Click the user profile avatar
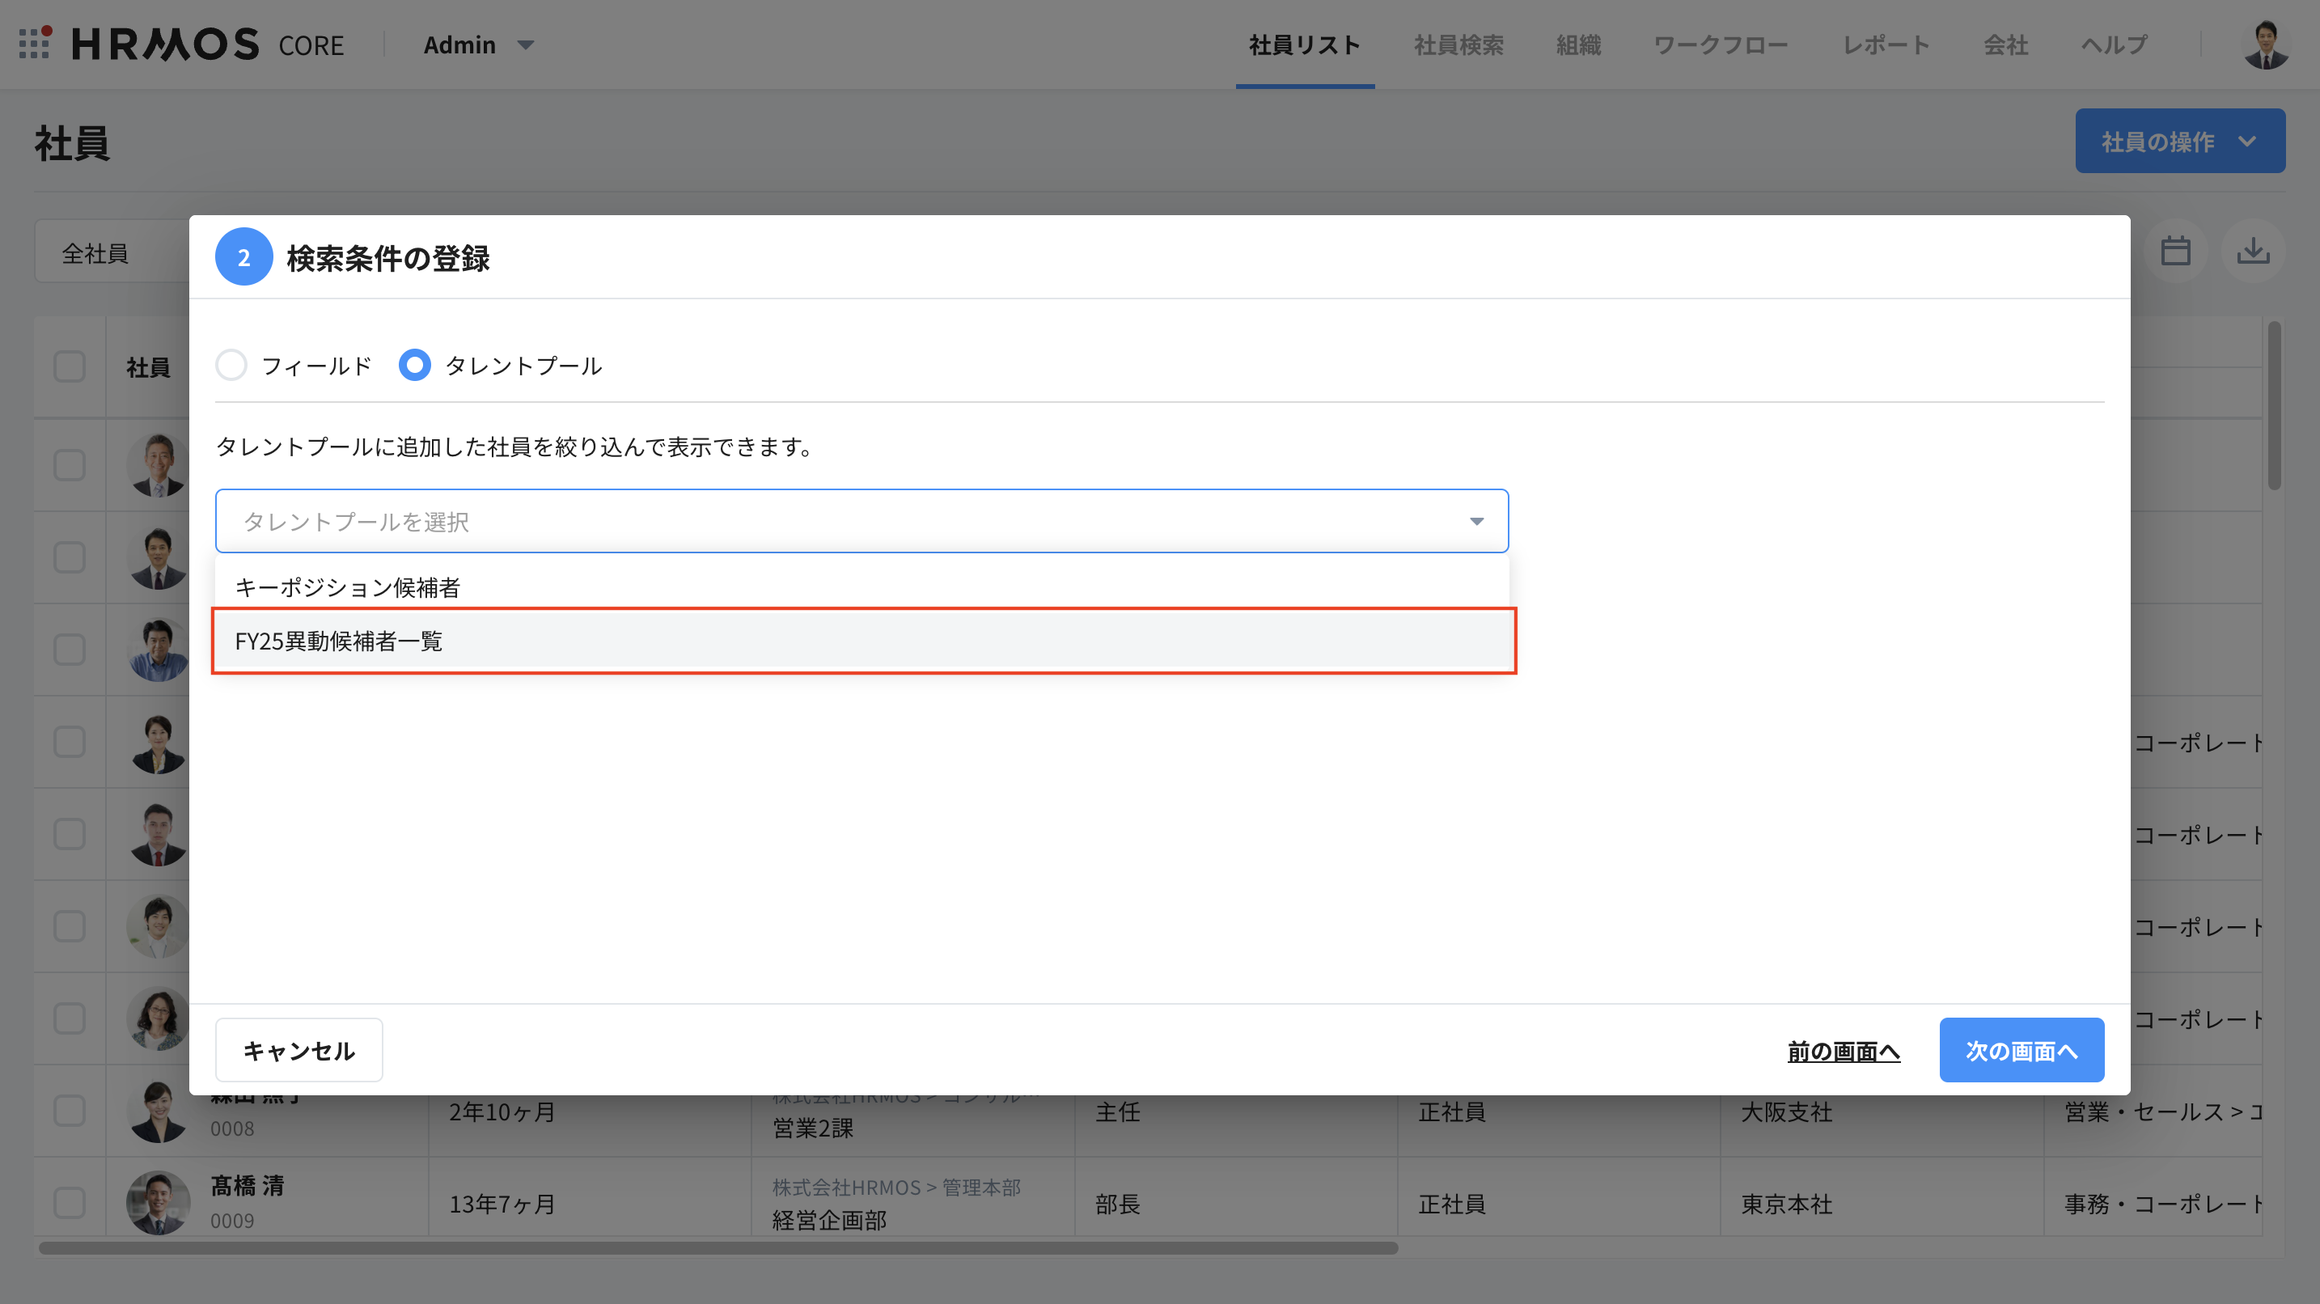The image size is (2320, 1304). pos(2265,45)
